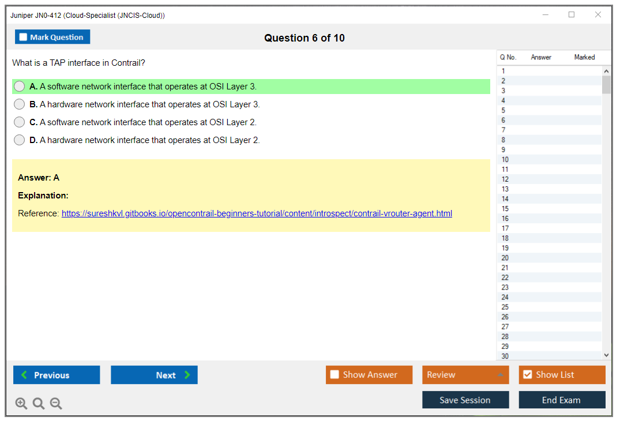Choose option C software Layer 2
620x424 pixels.
click(x=20, y=122)
